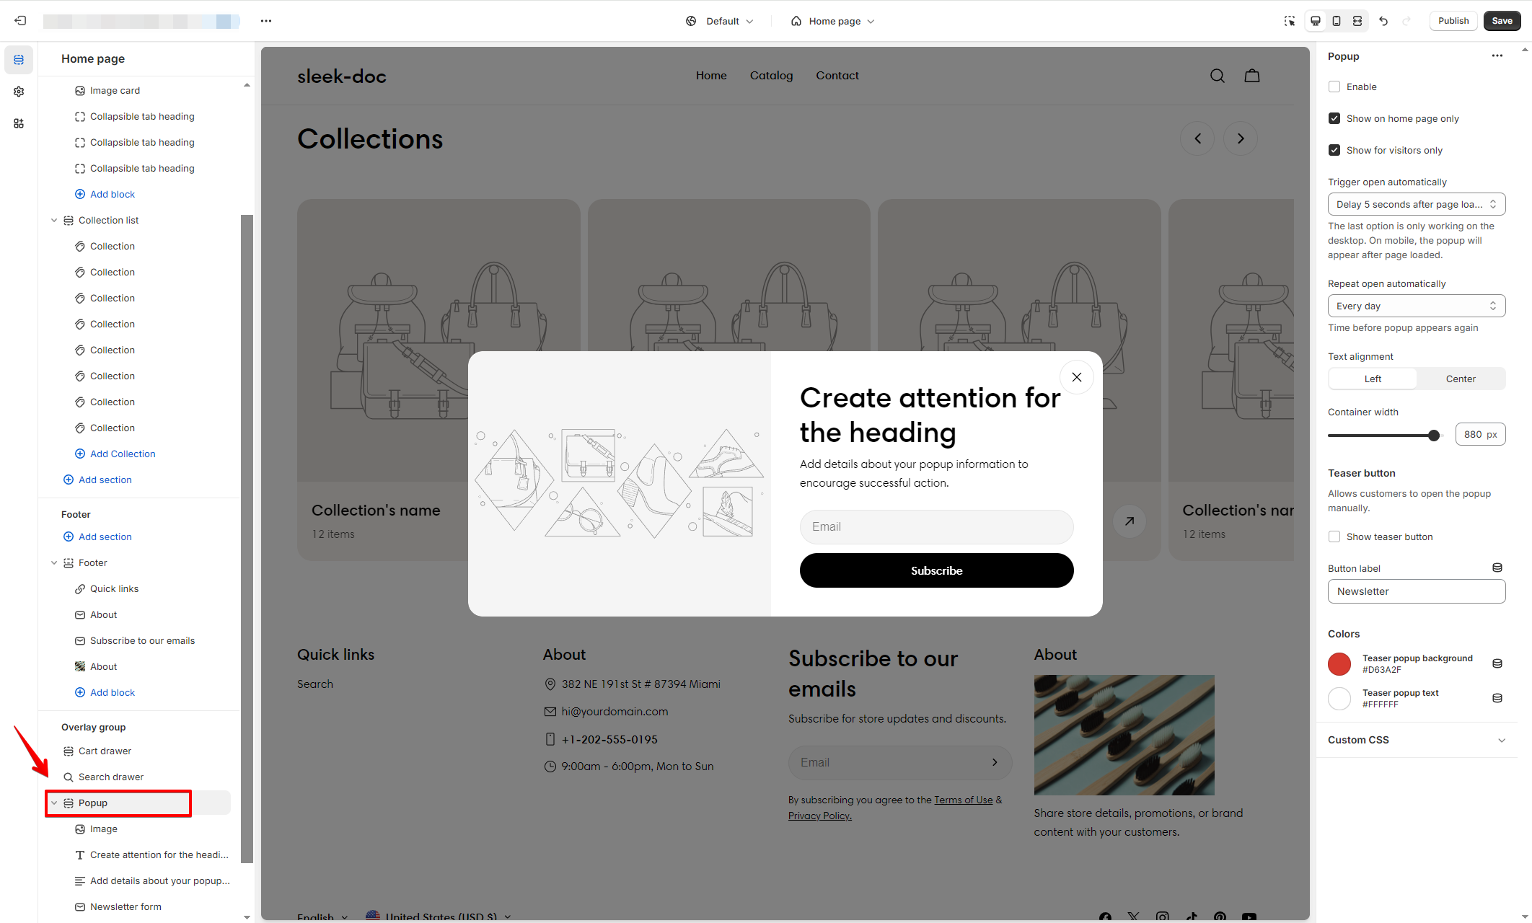Image resolution: width=1532 pixels, height=923 pixels.
Task: Click the exit editor icon
Action: tap(20, 21)
